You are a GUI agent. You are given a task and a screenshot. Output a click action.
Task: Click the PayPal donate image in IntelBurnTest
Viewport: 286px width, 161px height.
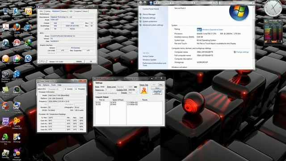[157, 92]
